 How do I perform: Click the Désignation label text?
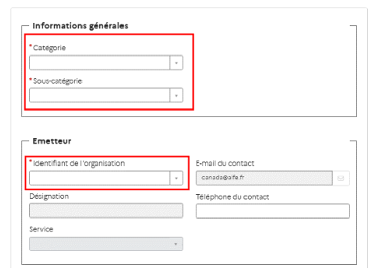(x=49, y=196)
